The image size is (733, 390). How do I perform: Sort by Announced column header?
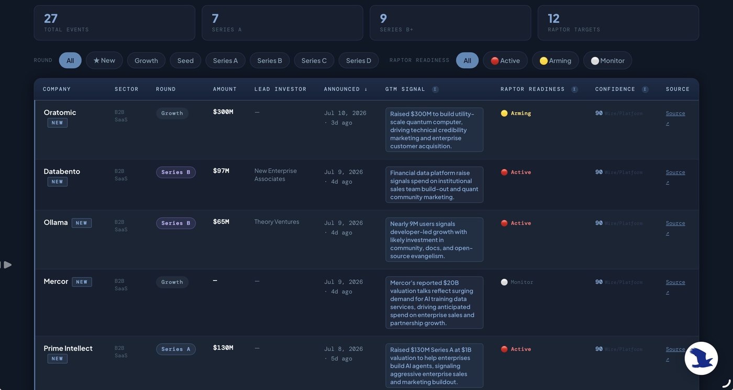[346, 90]
